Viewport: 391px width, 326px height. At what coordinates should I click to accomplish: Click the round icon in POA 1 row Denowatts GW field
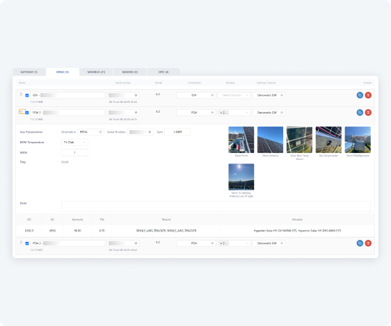(282, 113)
